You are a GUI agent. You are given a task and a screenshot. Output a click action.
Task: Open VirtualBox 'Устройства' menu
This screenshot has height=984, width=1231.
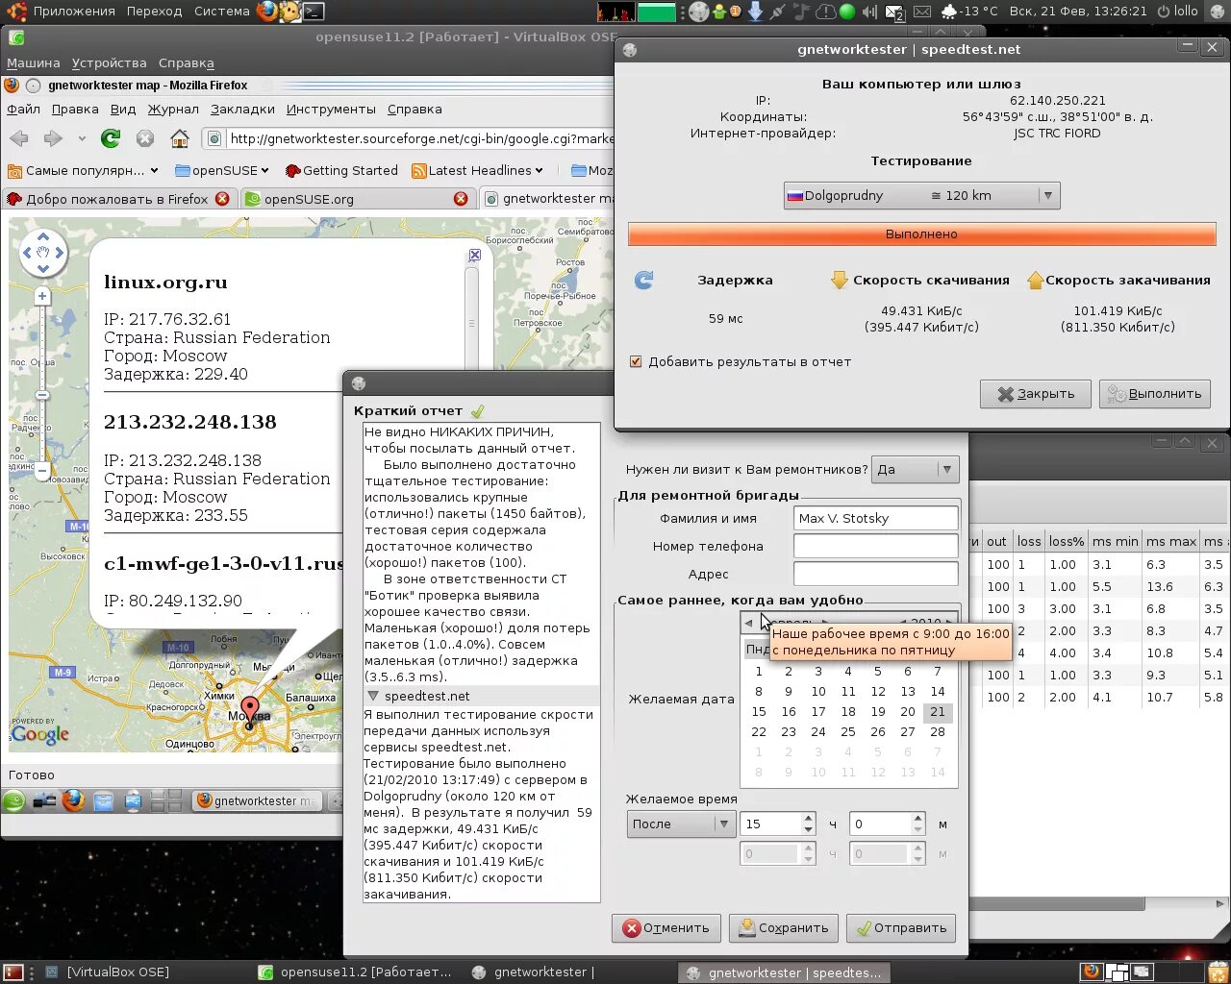110,62
